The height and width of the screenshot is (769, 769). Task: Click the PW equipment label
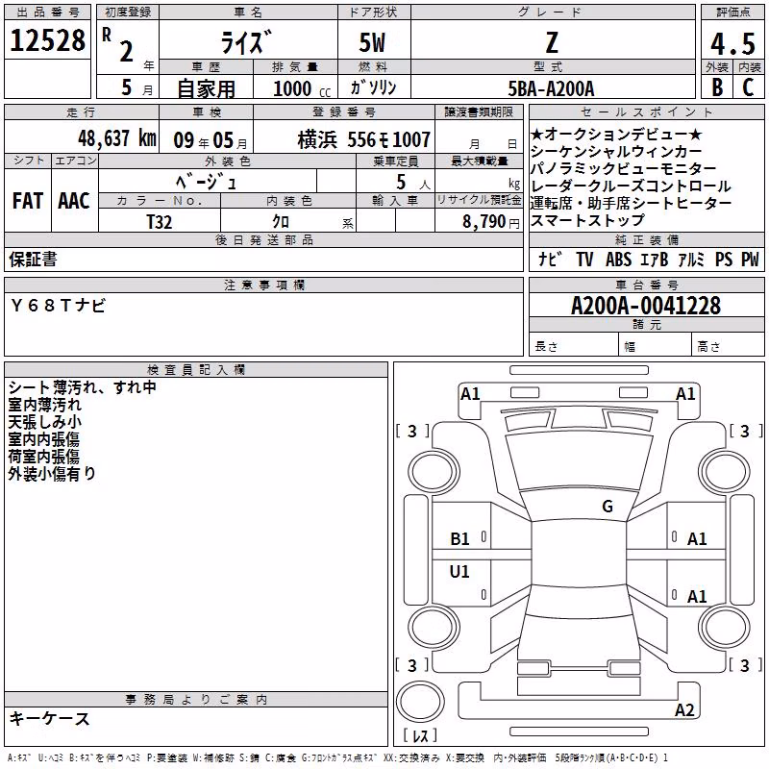point(750,259)
